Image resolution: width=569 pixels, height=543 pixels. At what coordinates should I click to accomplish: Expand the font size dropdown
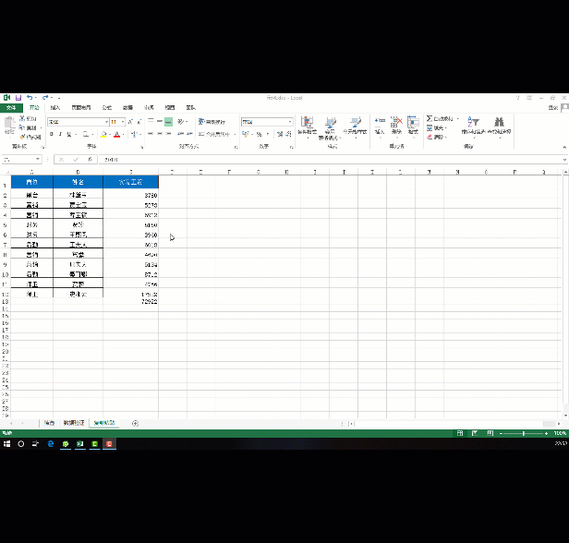point(123,122)
